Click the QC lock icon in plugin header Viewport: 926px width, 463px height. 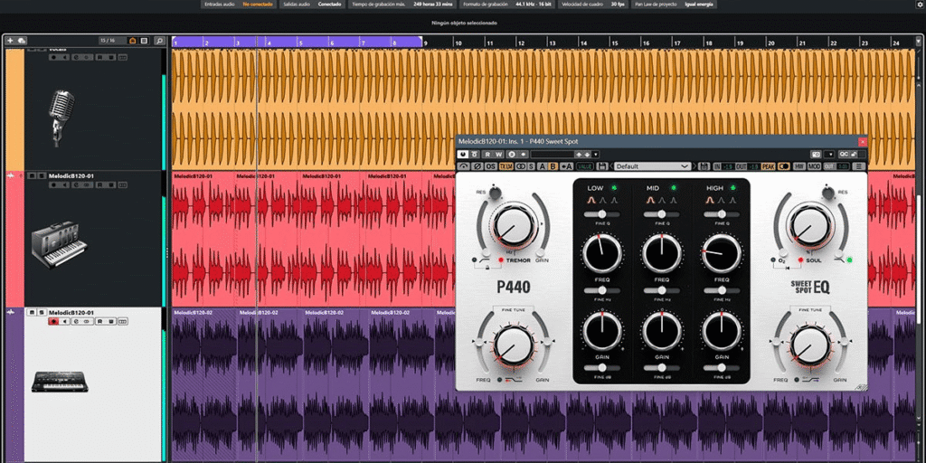pos(853,154)
